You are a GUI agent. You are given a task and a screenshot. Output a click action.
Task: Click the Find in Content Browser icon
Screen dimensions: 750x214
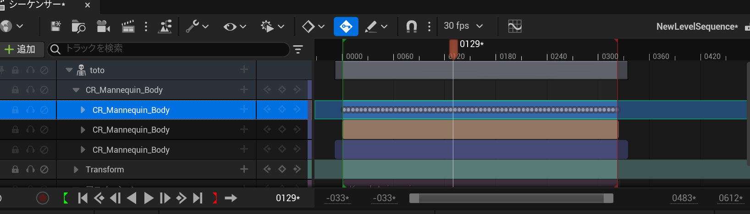78,27
